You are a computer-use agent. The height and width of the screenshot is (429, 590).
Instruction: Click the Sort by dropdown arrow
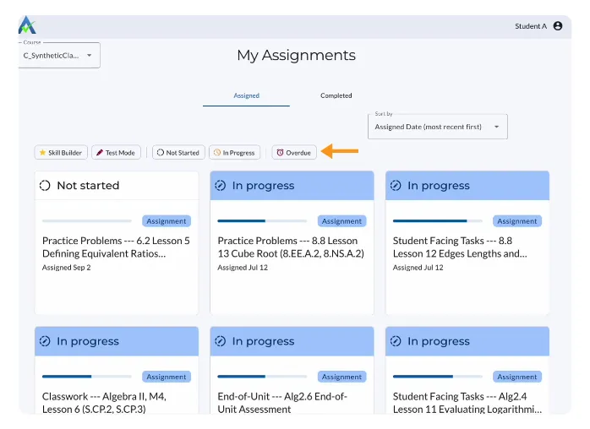pos(497,127)
